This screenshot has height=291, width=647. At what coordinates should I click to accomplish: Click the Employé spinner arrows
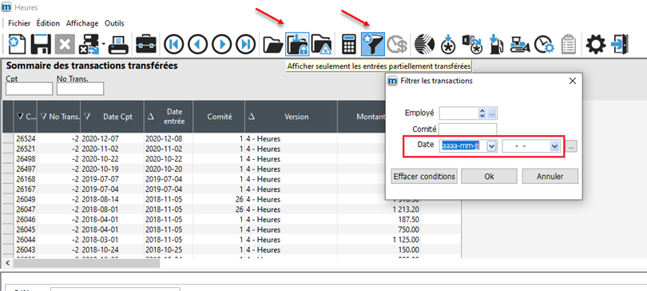point(482,113)
